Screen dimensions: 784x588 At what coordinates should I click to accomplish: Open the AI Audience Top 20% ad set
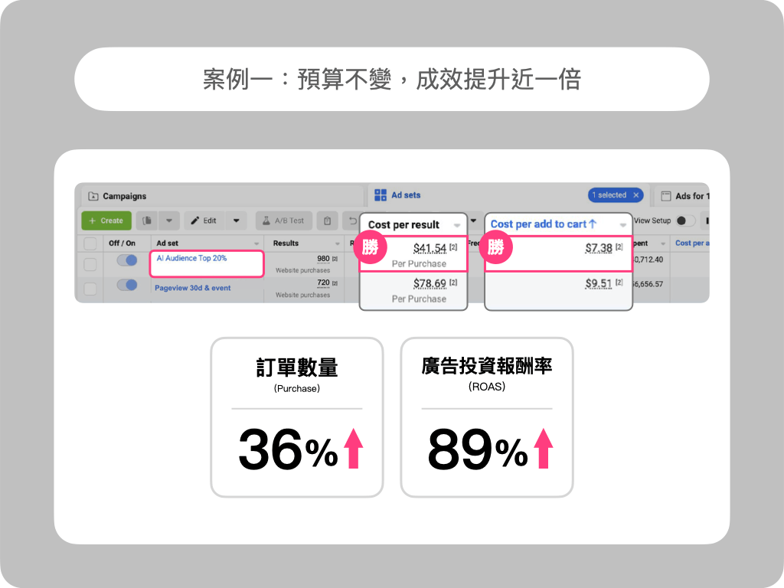[x=191, y=258]
